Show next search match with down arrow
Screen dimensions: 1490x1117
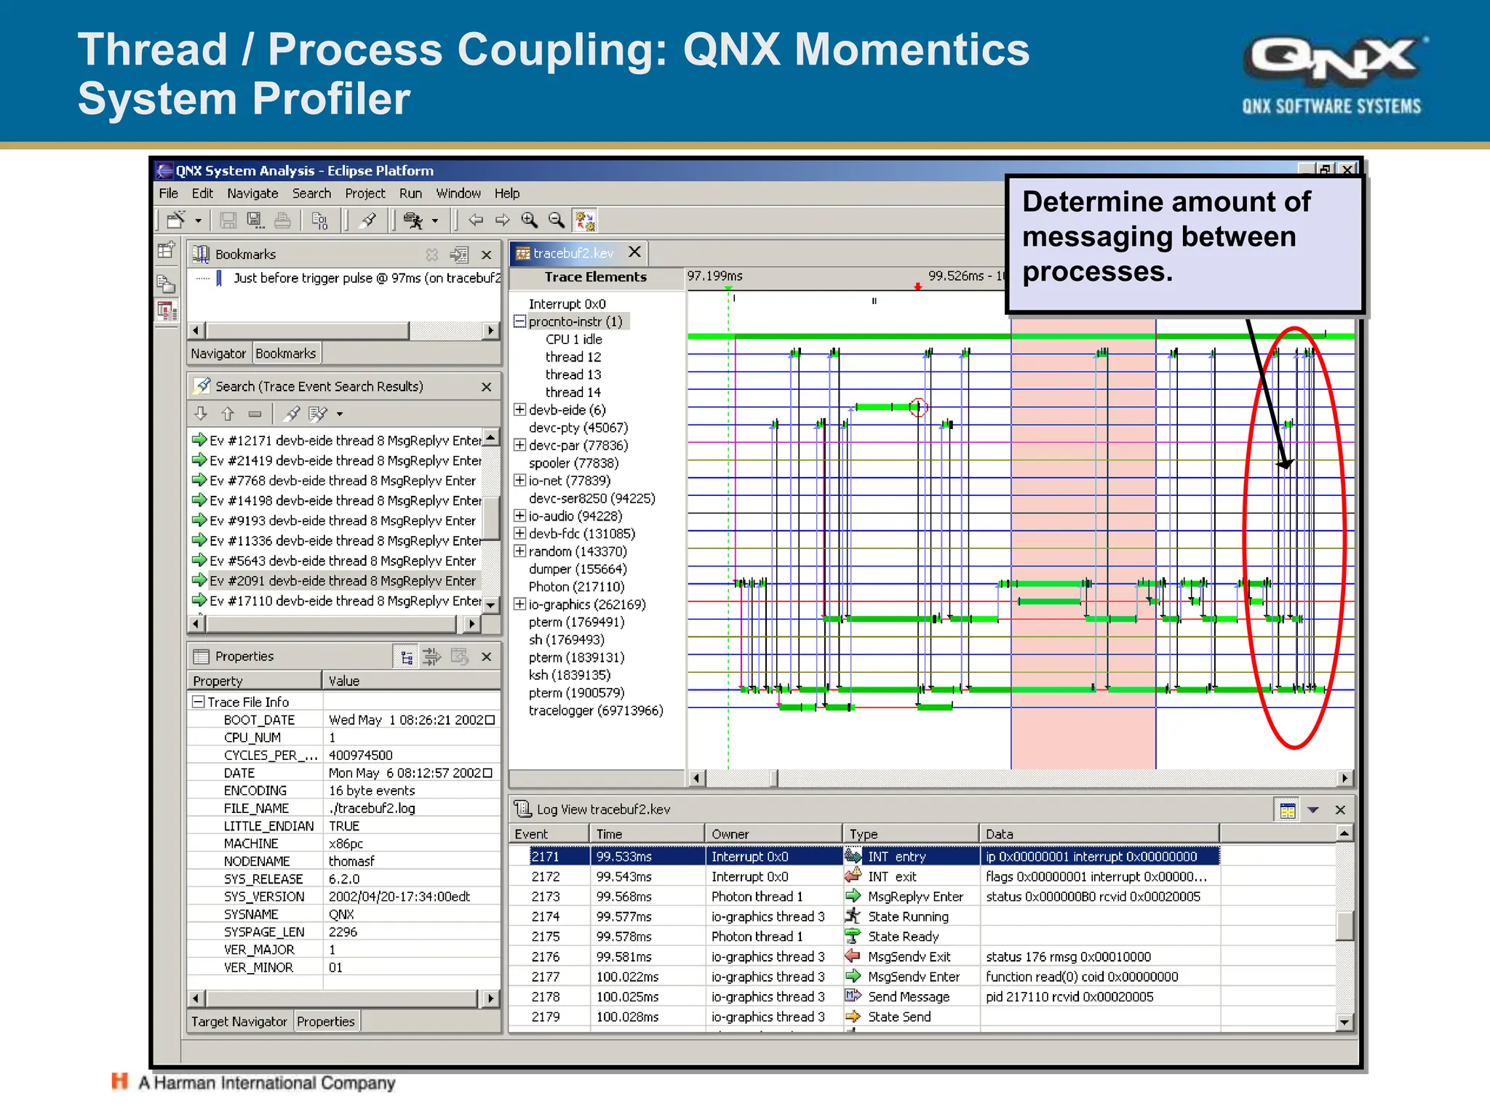pos(201,414)
